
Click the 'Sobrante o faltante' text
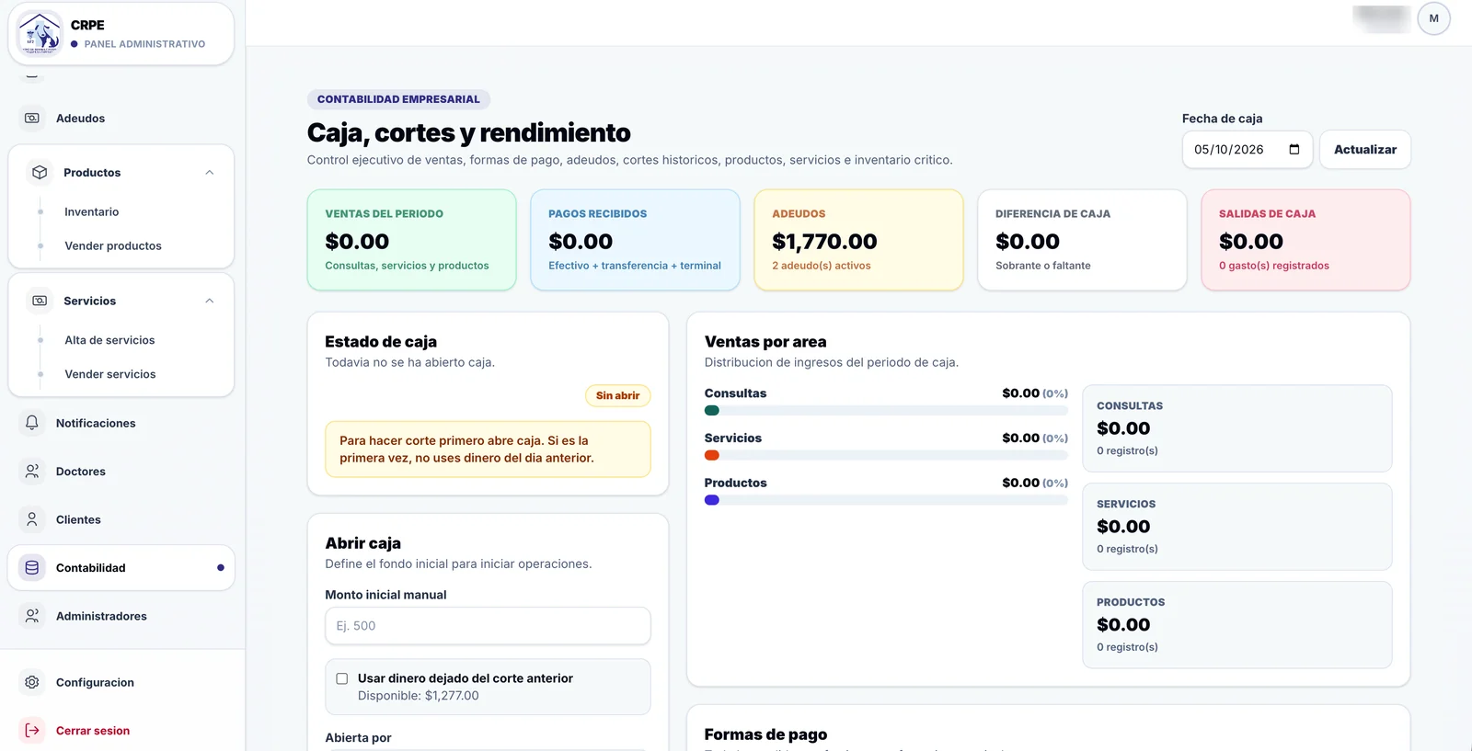[x=1043, y=266]
